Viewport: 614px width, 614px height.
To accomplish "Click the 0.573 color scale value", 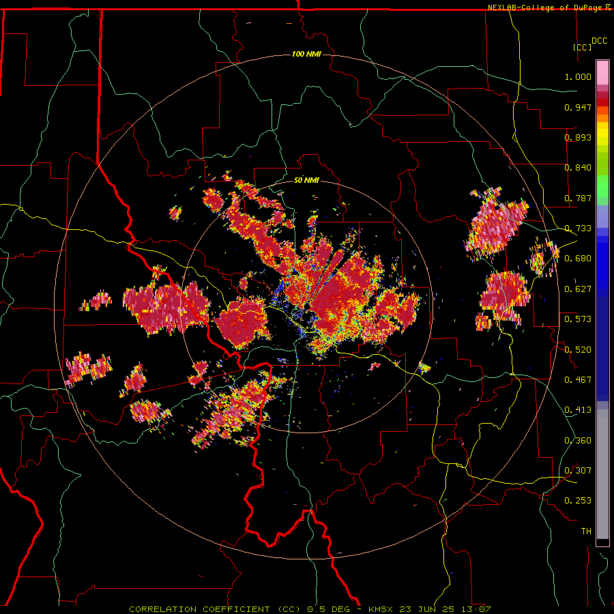I will 578,319.
